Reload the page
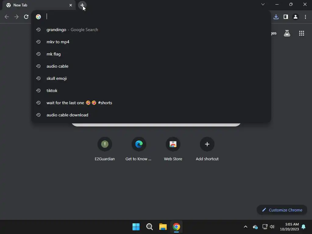The width and height of the screenshot is (312, 234). pyautogui.click(x=26, y=17)
